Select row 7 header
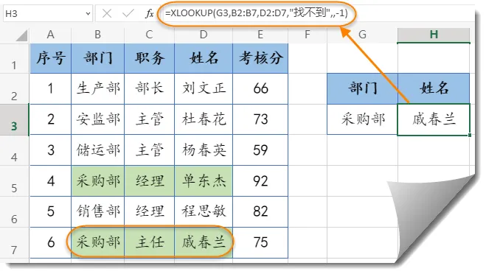 click(x=14, y=243)
